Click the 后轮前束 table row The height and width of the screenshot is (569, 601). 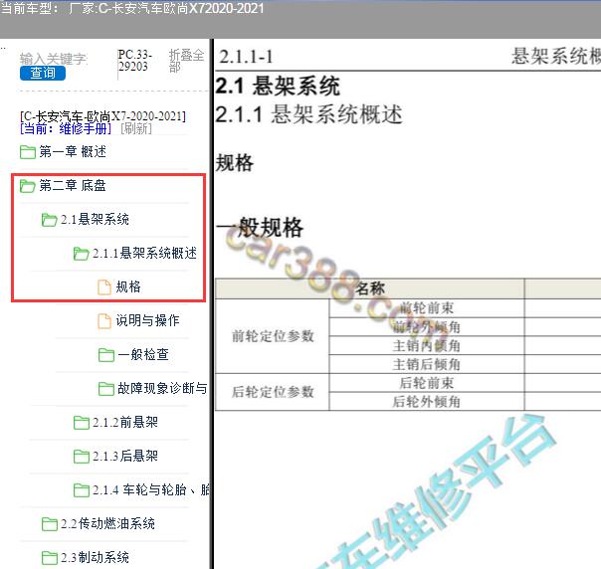click(426, 383)
